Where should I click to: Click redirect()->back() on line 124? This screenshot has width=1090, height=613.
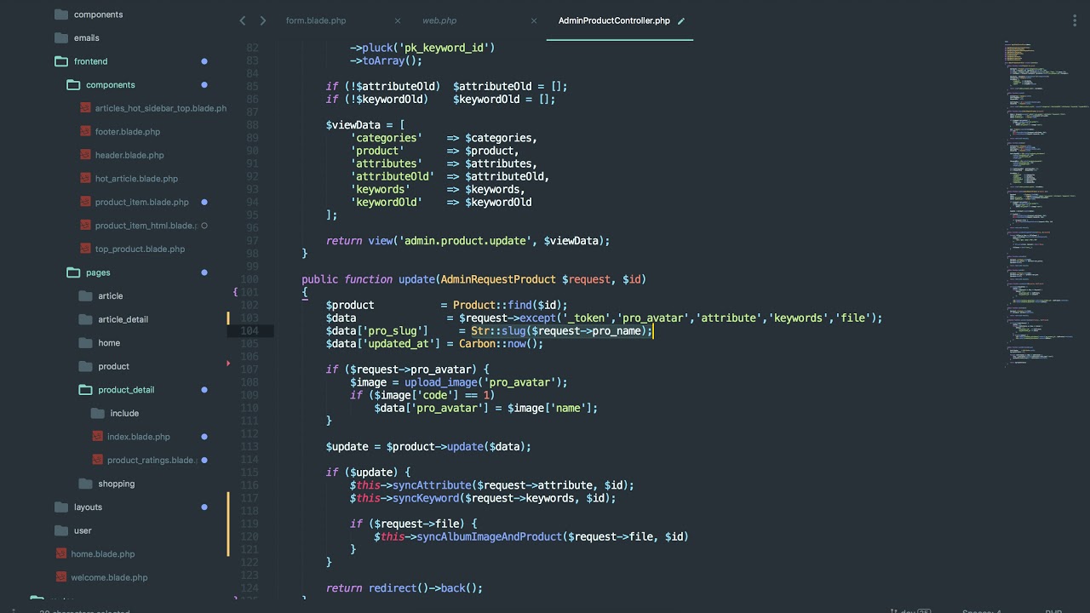click(x=422, y=587)
